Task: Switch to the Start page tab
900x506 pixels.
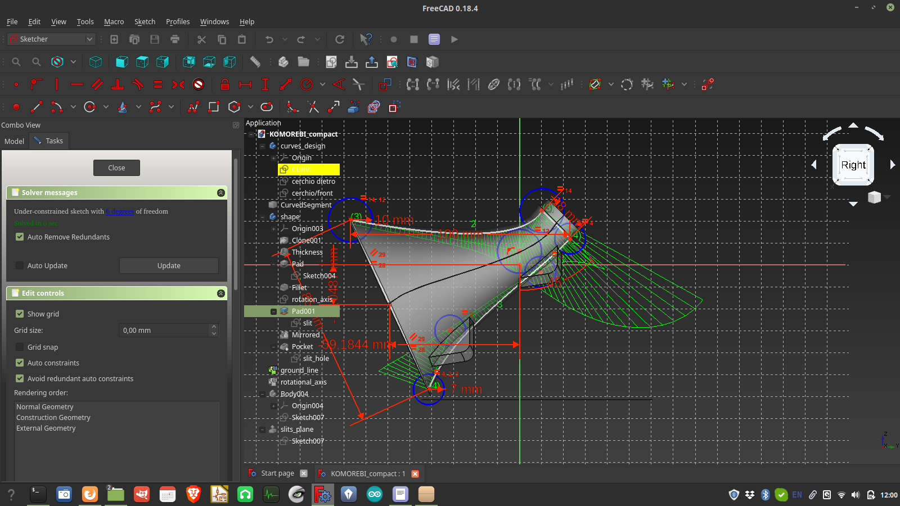Action: [277, 473]
